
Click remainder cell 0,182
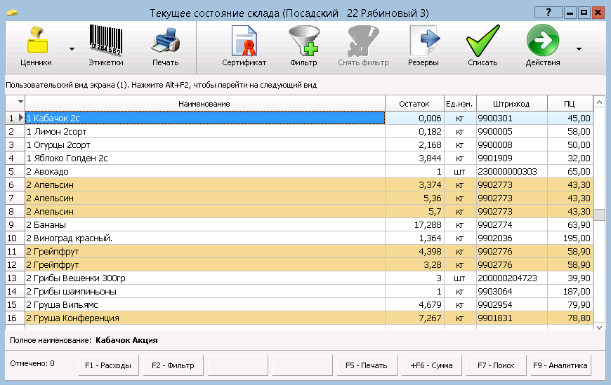point(414,132)
